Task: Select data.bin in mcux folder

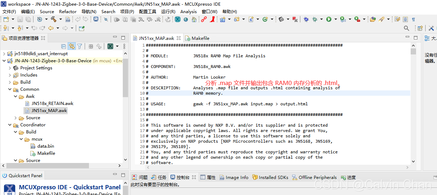Action: tap(46, 146)
